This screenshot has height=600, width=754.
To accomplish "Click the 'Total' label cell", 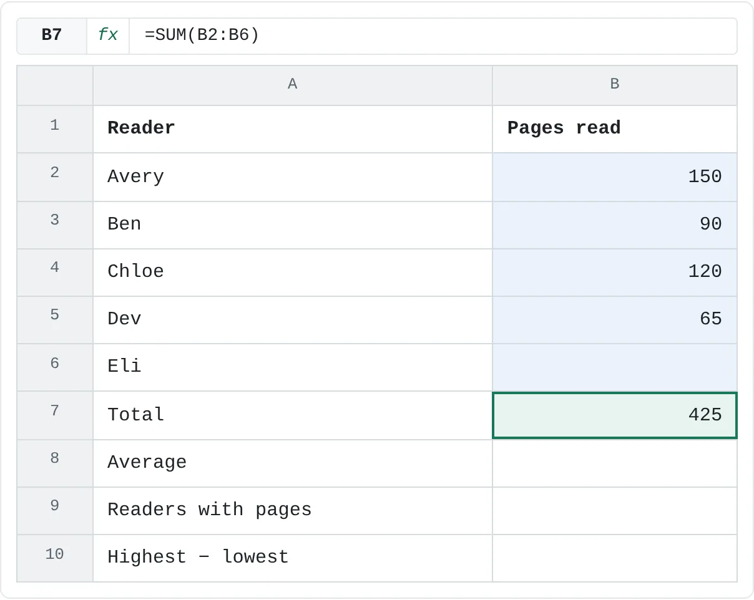I will [292, 415].
